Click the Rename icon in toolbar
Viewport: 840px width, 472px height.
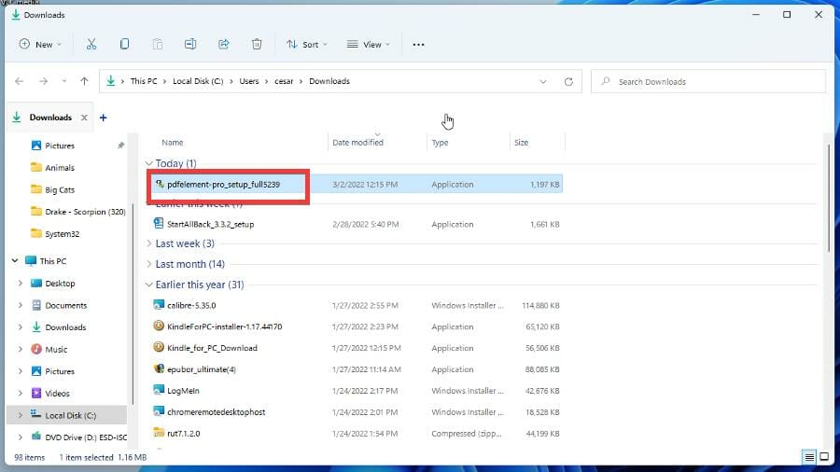[190, 44]
